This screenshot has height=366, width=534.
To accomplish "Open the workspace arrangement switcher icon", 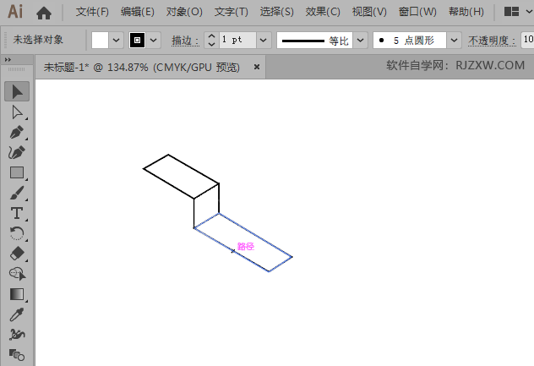I will (x=511, y=12).
